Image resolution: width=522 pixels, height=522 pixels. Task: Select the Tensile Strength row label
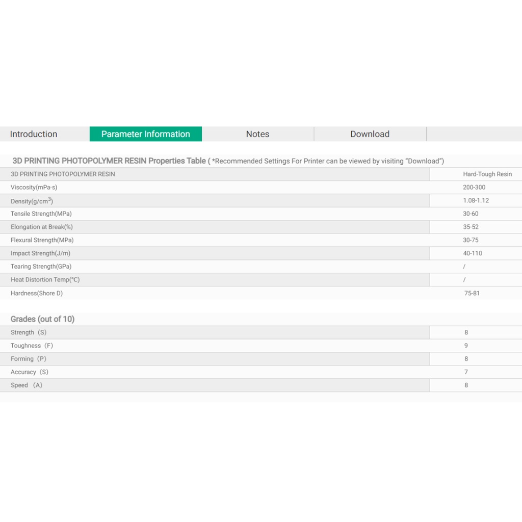[x=41, y=214]
